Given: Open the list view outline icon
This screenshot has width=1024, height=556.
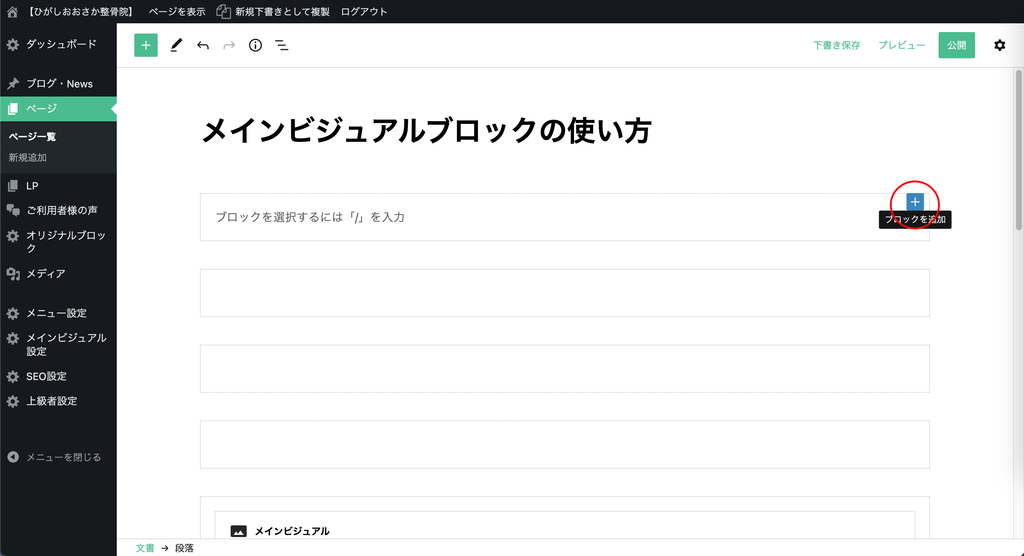Looking at the screenshot, I should pos(281,45).
